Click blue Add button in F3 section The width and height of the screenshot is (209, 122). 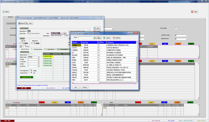pos(165,44)
